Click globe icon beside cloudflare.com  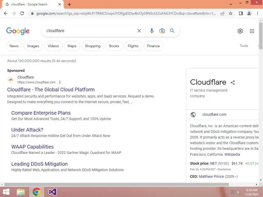pyautogui.click(x=193, y=115)
